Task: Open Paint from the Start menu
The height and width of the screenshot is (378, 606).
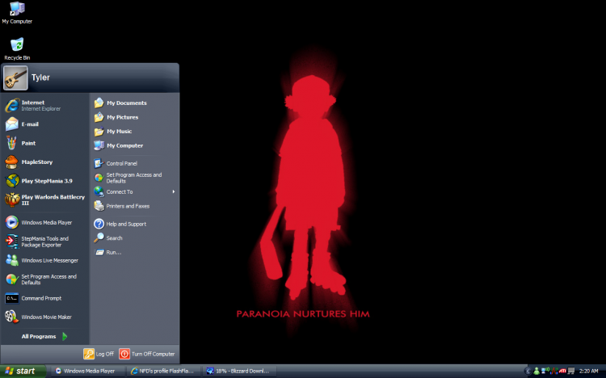Action: (28, 143)
